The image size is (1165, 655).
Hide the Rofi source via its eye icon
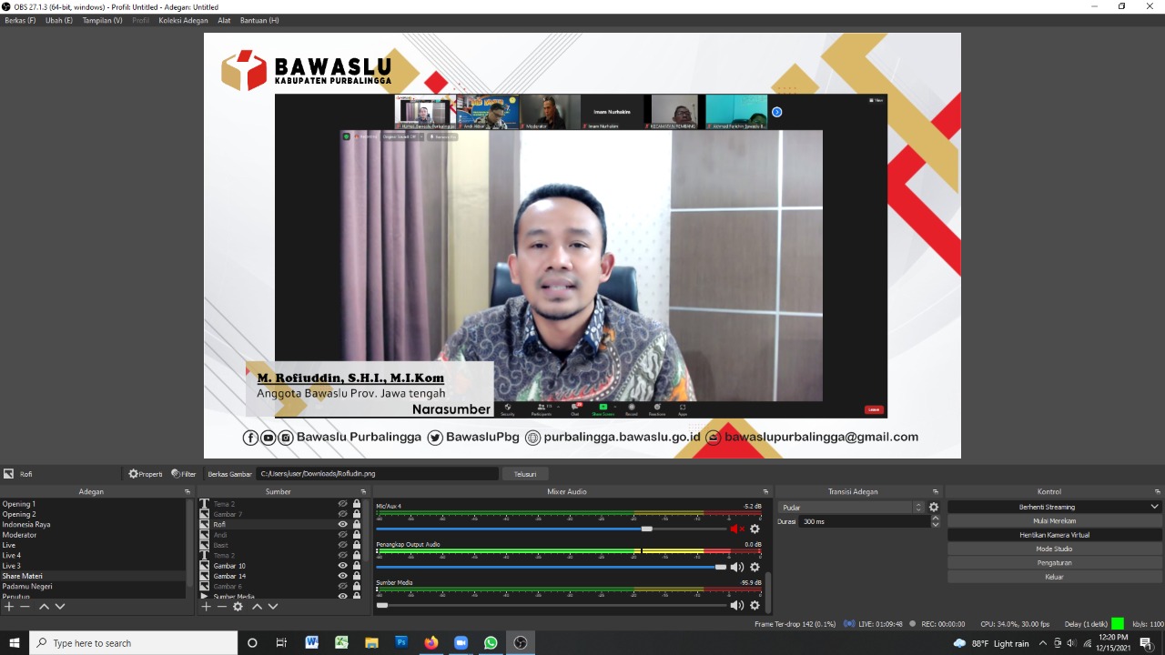343,525
